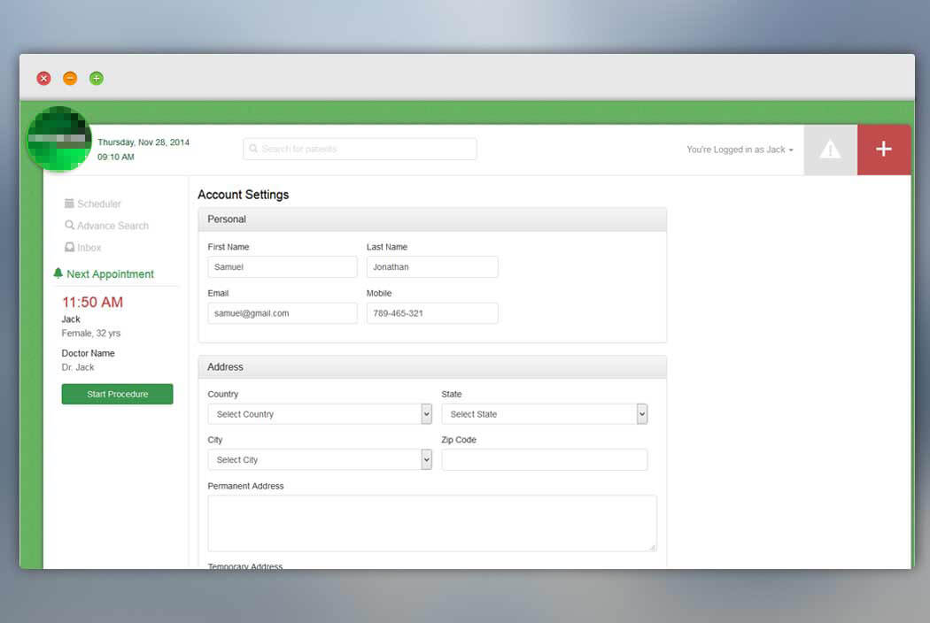930x623 pixels.
Task: Click the Scheduler calendar icon
Action: click(69, 204)
